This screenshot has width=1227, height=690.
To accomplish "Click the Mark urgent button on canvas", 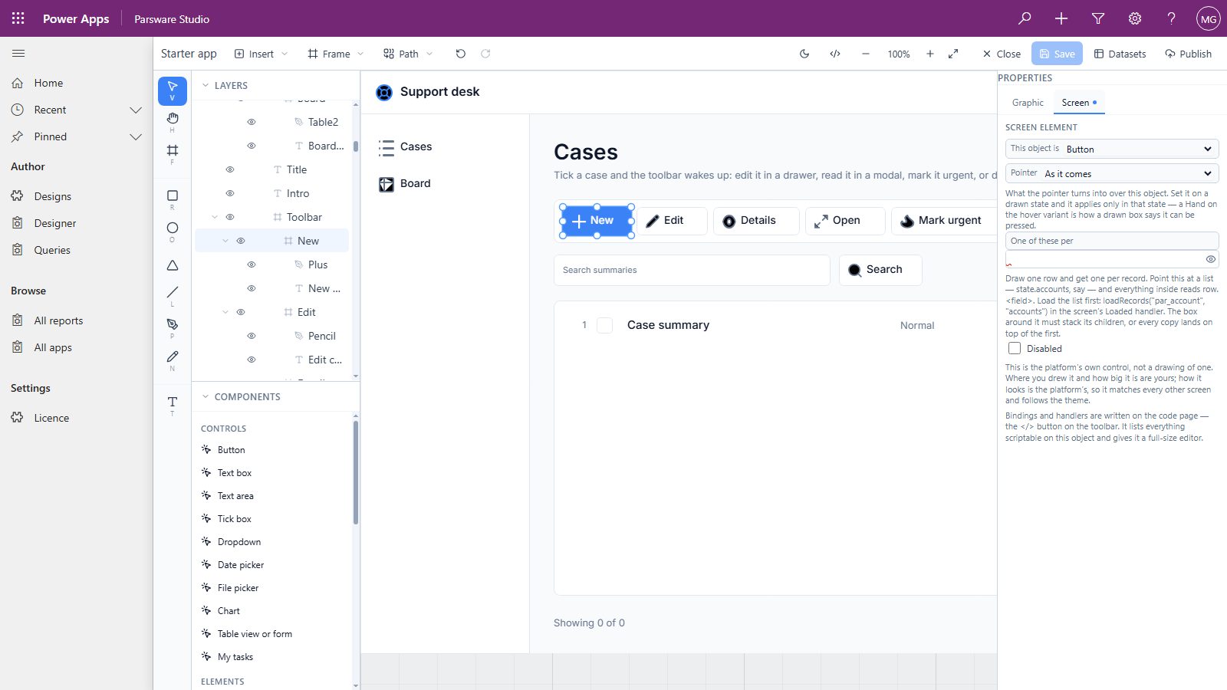I will click(943, 221).
